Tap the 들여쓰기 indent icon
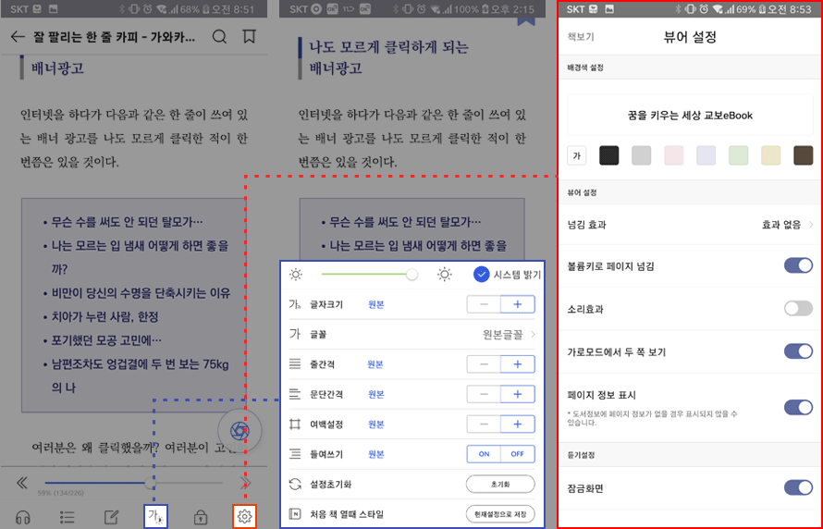This screenshot has height=529, width=823. 295,454
